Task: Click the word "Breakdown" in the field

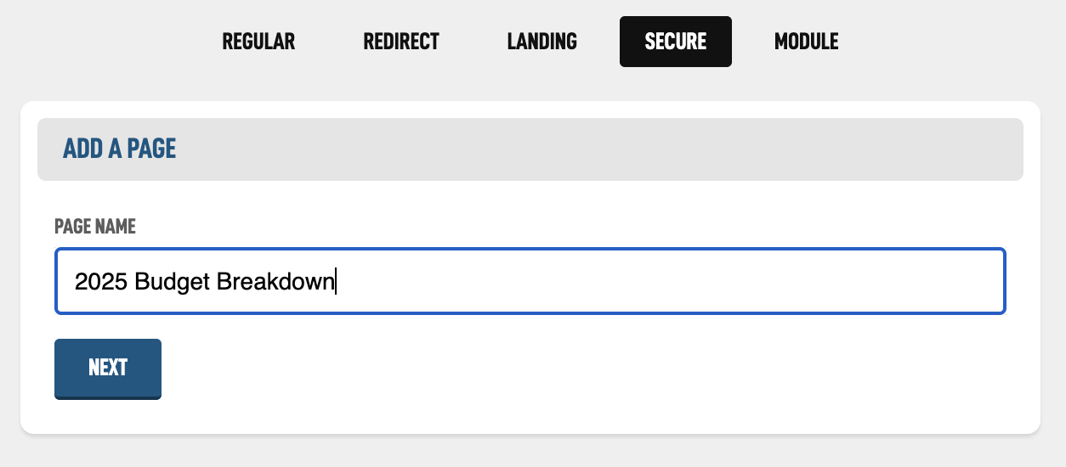Action: (x=275, y=281)
